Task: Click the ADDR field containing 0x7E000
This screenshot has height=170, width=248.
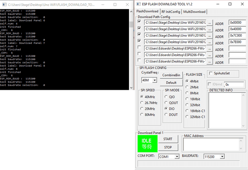Action: point(237,42)
